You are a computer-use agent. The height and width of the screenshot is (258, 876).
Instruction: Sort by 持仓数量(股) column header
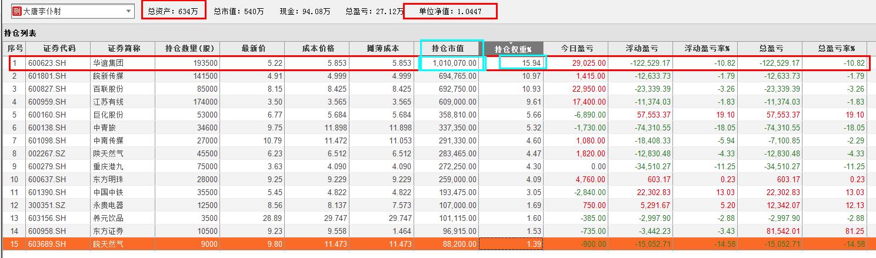(x=188, y=48)
